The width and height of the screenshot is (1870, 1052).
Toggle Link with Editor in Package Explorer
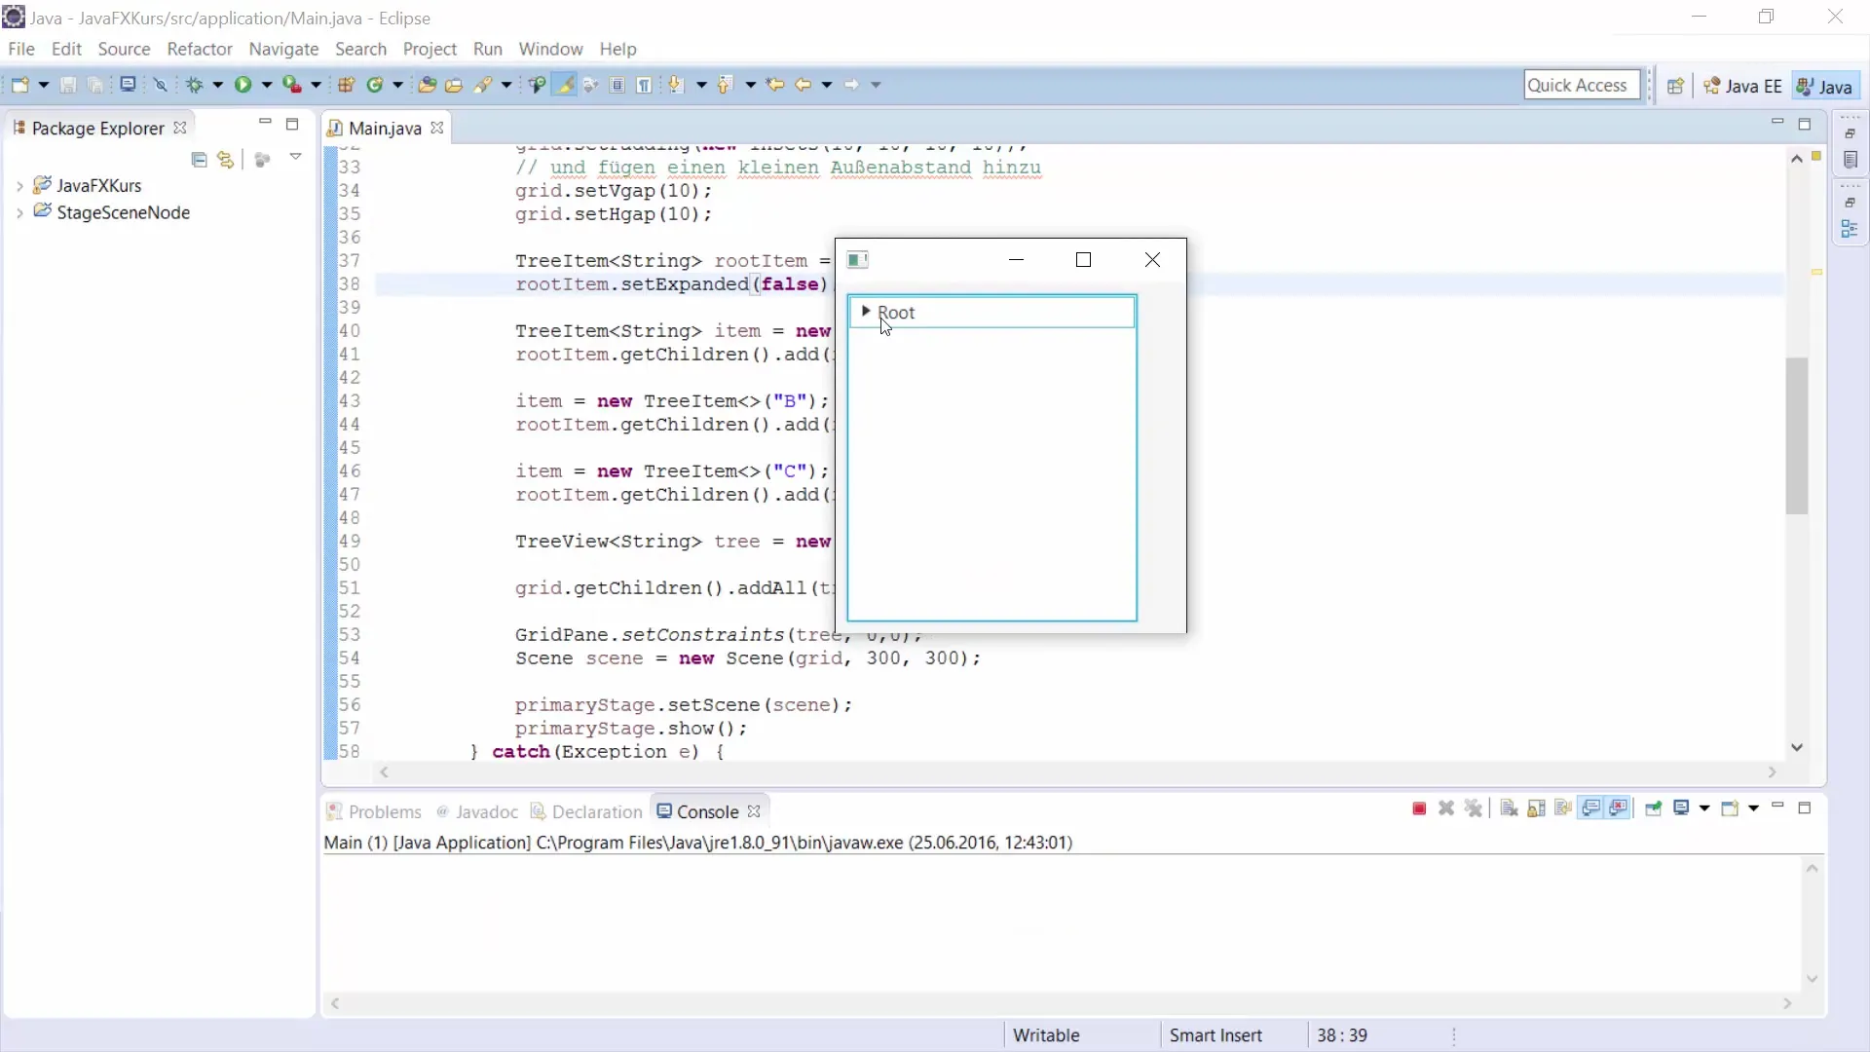[226, 159]
